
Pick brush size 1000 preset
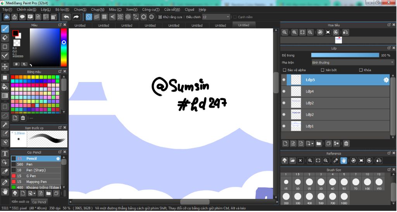tap(344, 198)
